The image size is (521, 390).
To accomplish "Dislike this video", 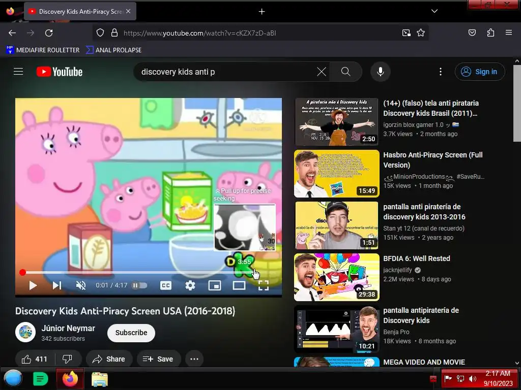I will point(68,359).
